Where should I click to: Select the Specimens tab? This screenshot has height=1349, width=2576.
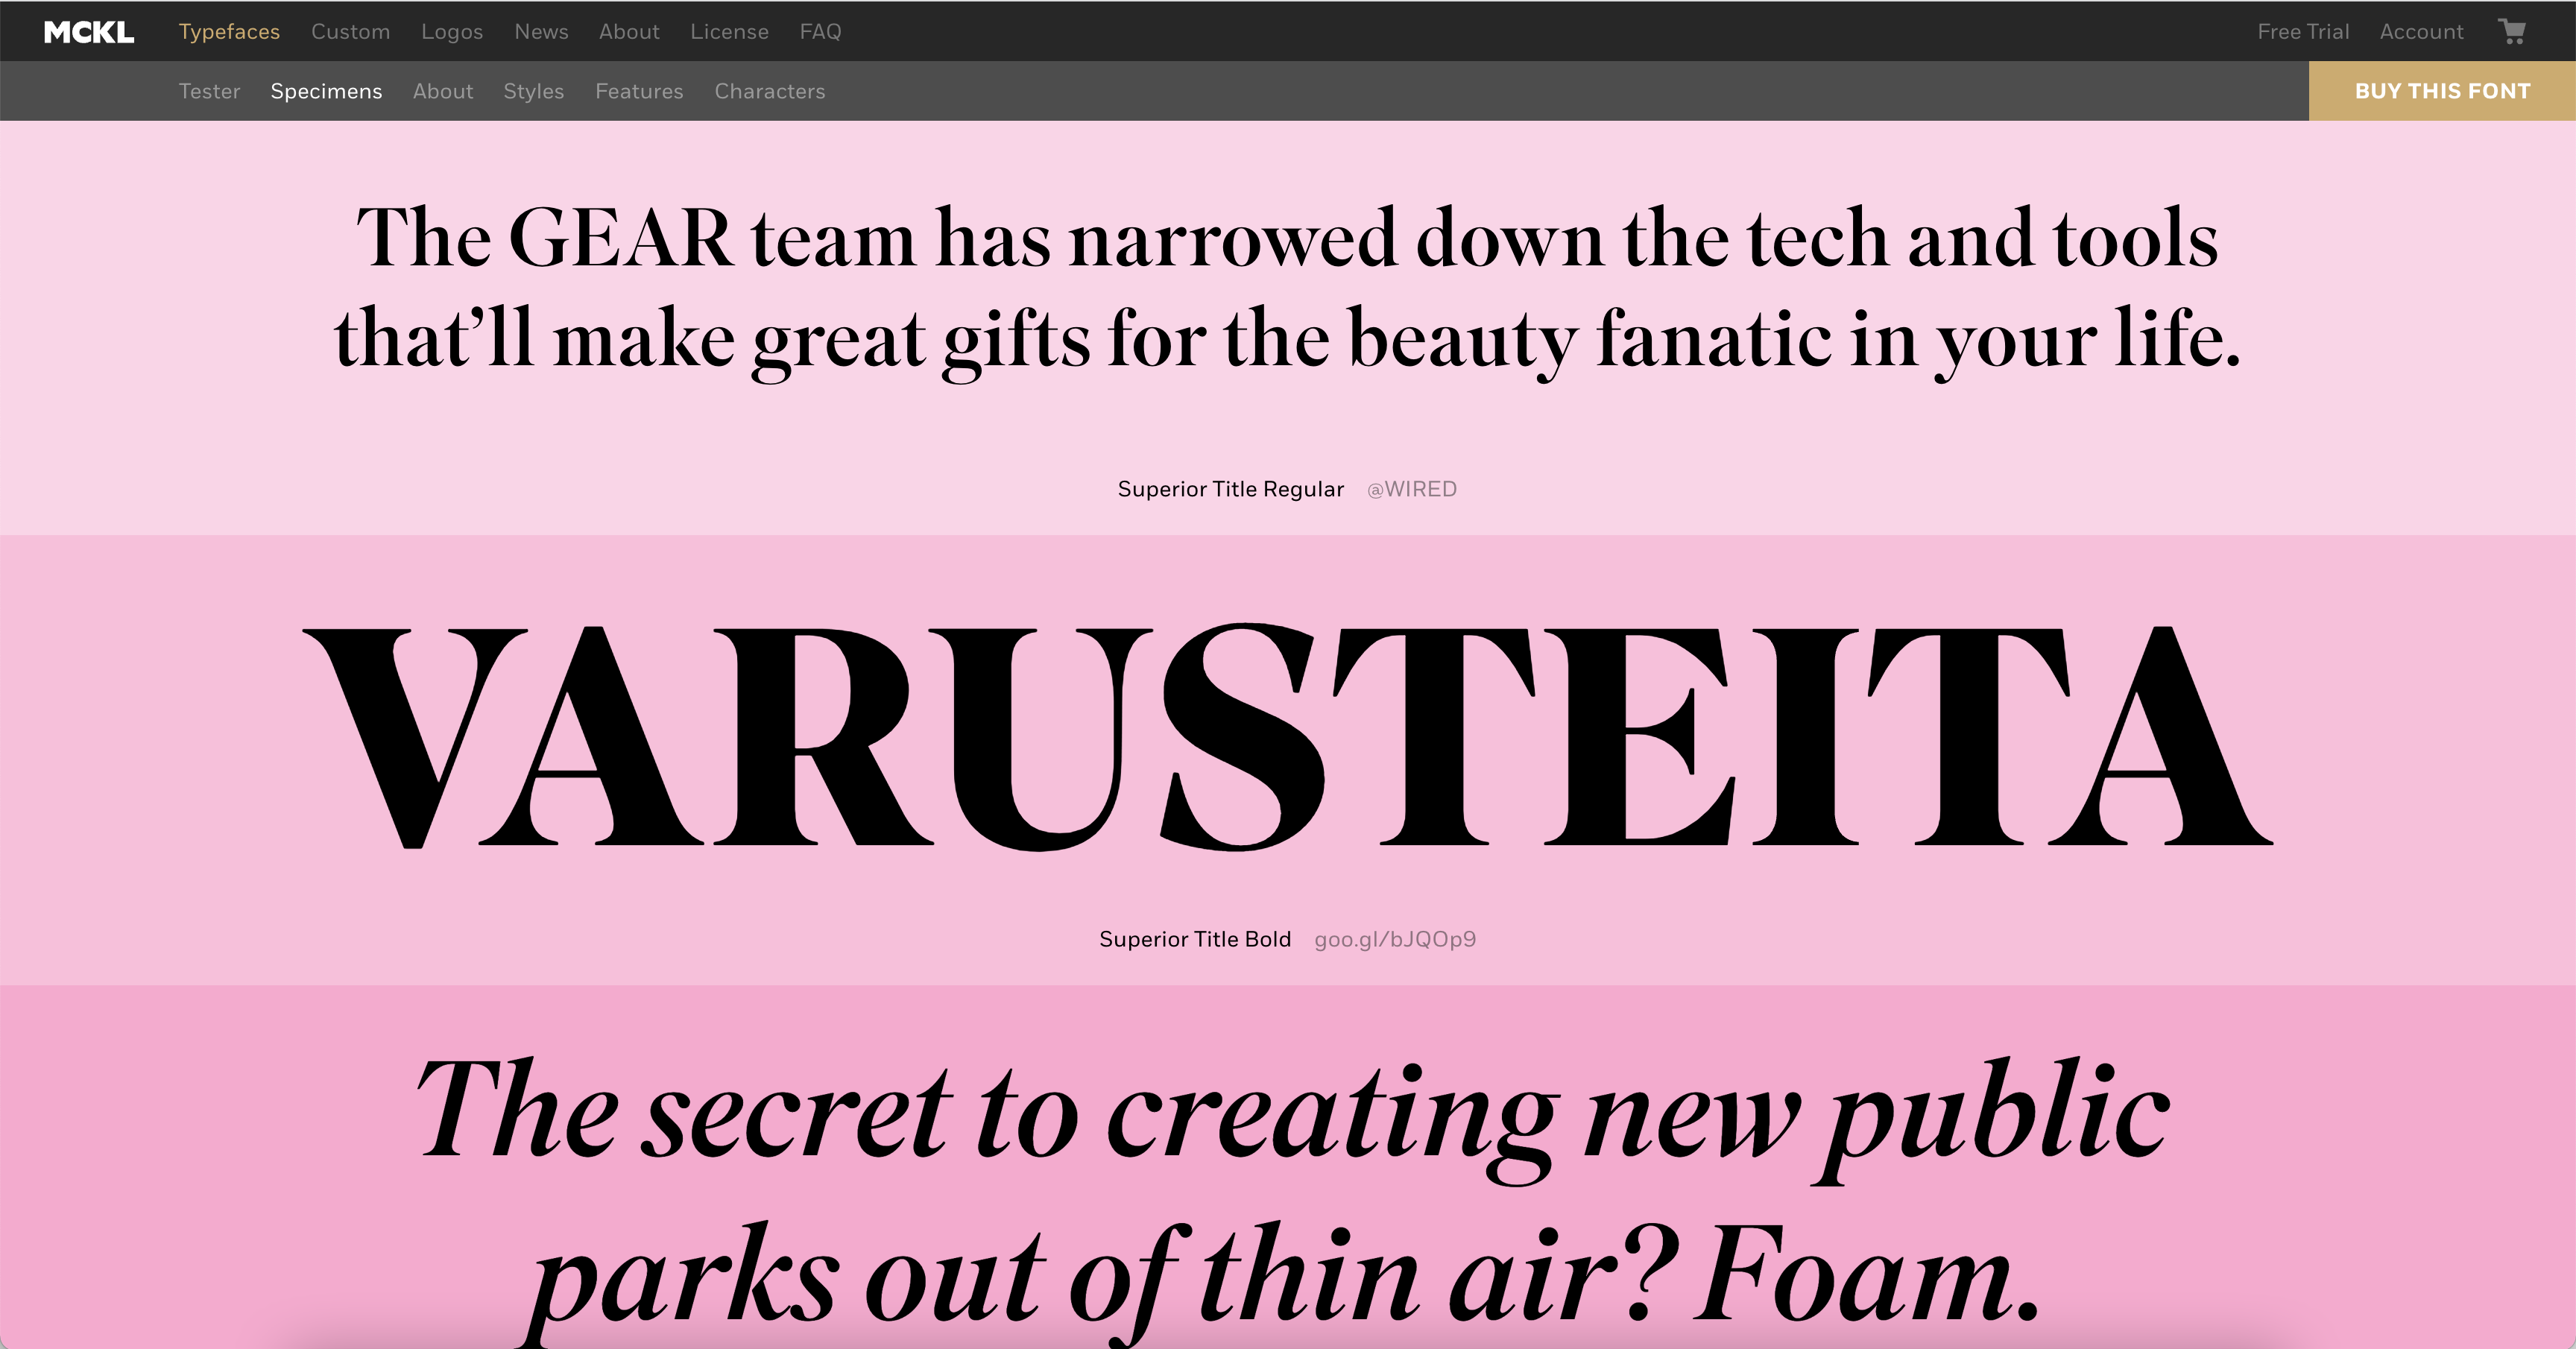pyautogui.click(x=326, y=91)
